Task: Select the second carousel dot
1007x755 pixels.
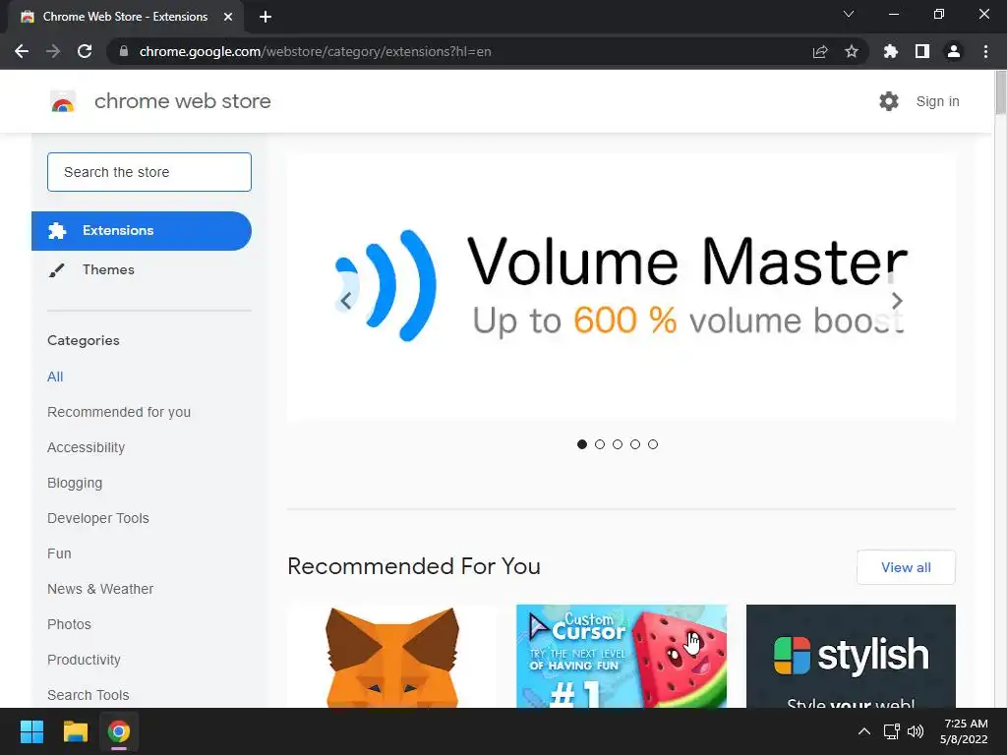Action: pos(600,444)
